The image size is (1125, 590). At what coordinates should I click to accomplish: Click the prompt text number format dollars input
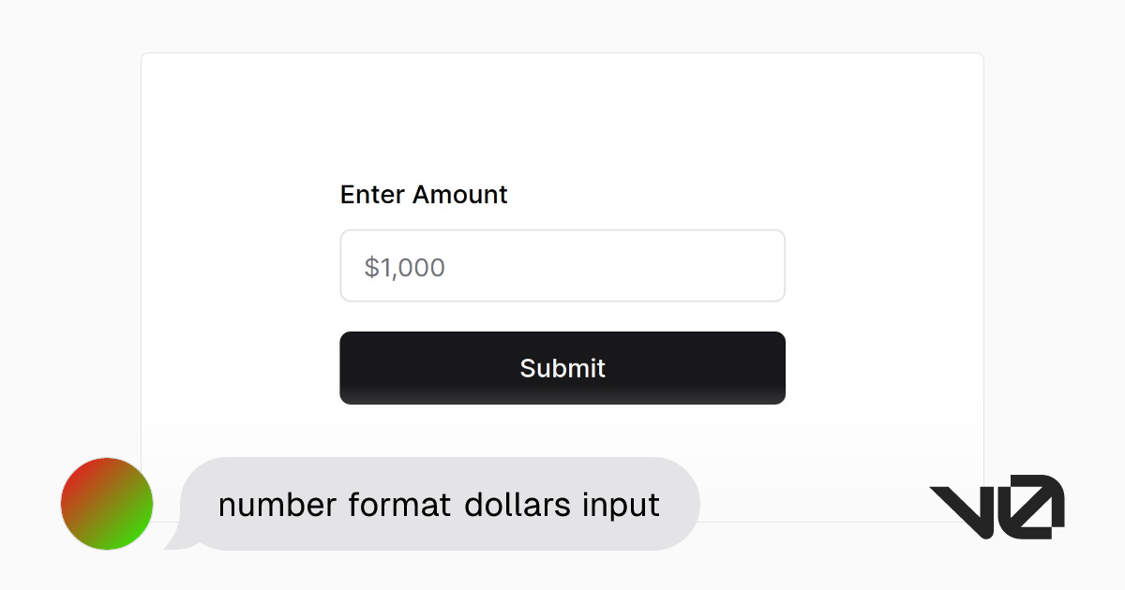point(438,505)
